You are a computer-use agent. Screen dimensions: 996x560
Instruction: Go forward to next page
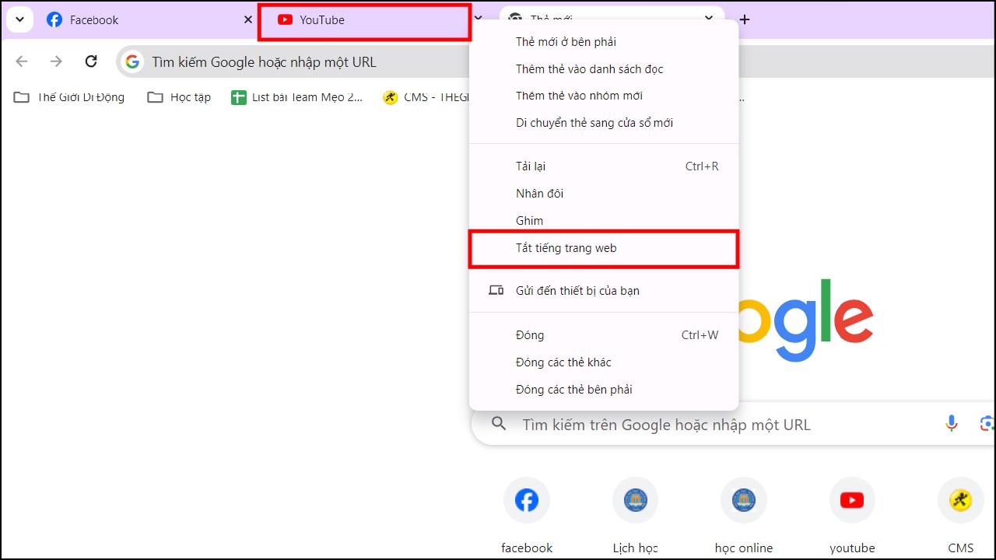point(56,61)
